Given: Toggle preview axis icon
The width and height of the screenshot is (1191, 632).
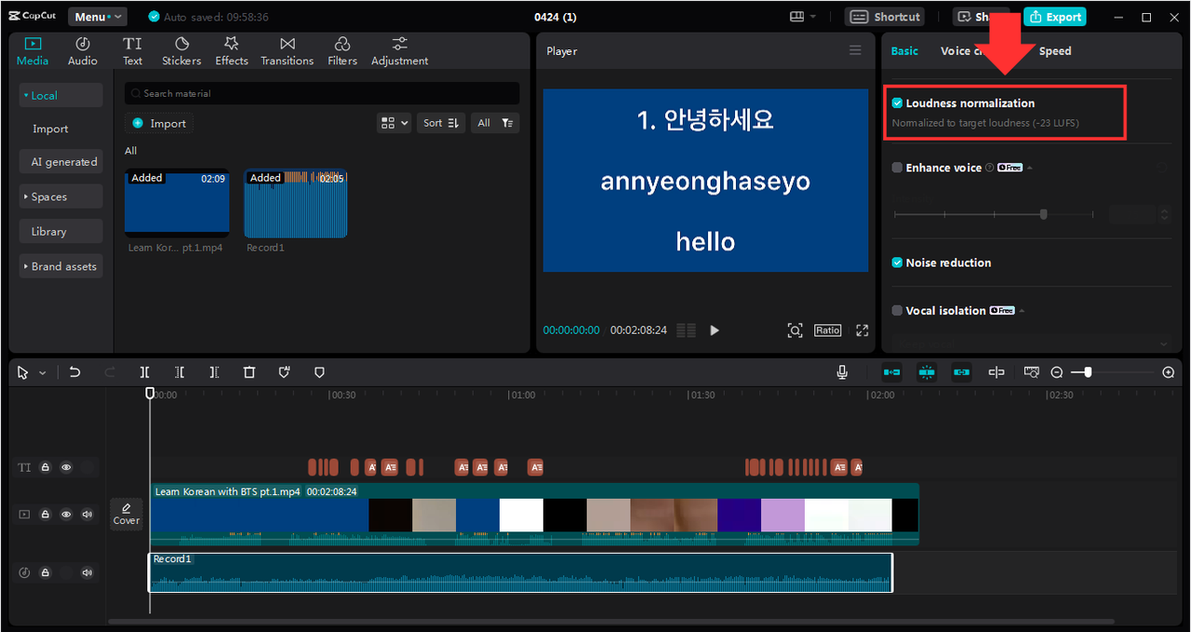Looking at the screenshot, I should (x=997, y=372).
